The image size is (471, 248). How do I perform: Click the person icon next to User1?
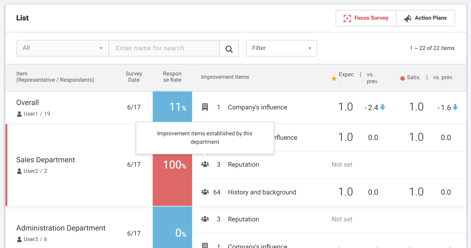point(19,114)
